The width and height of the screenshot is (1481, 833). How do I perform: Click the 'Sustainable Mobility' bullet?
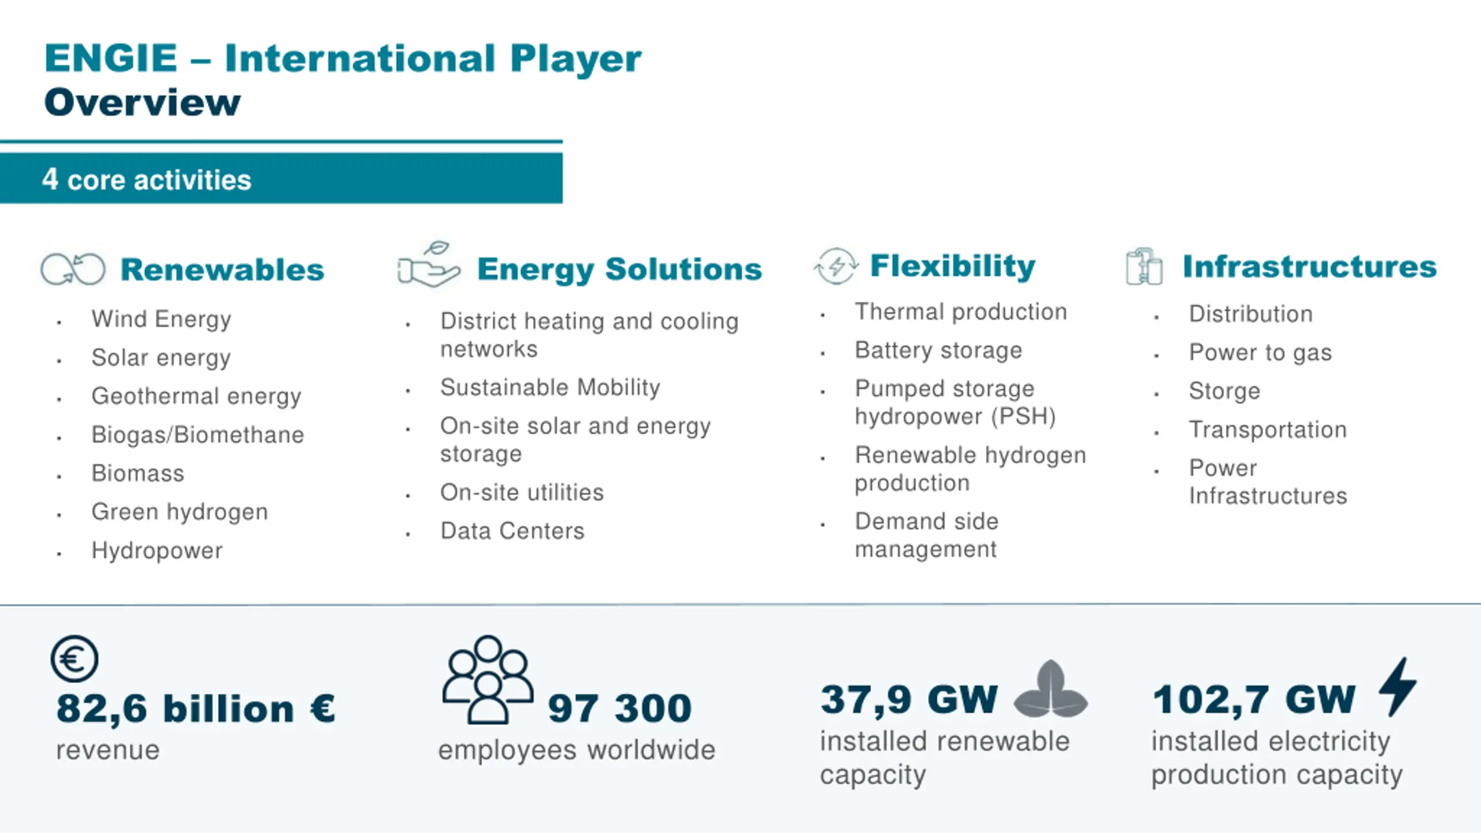(550, 388)
